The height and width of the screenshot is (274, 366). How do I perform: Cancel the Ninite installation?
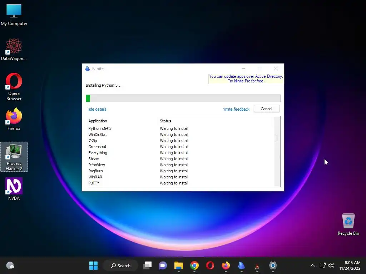[x=267, y=109]
